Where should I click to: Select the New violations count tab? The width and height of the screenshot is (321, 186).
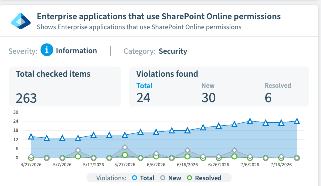tap(208, 86)
